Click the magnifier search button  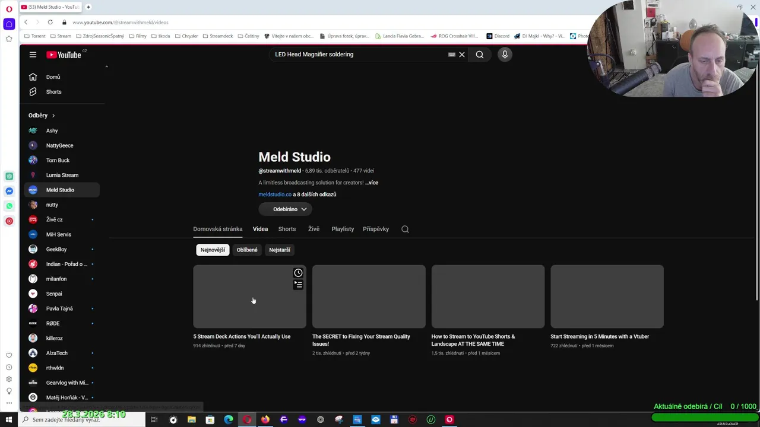coord(480,55)
